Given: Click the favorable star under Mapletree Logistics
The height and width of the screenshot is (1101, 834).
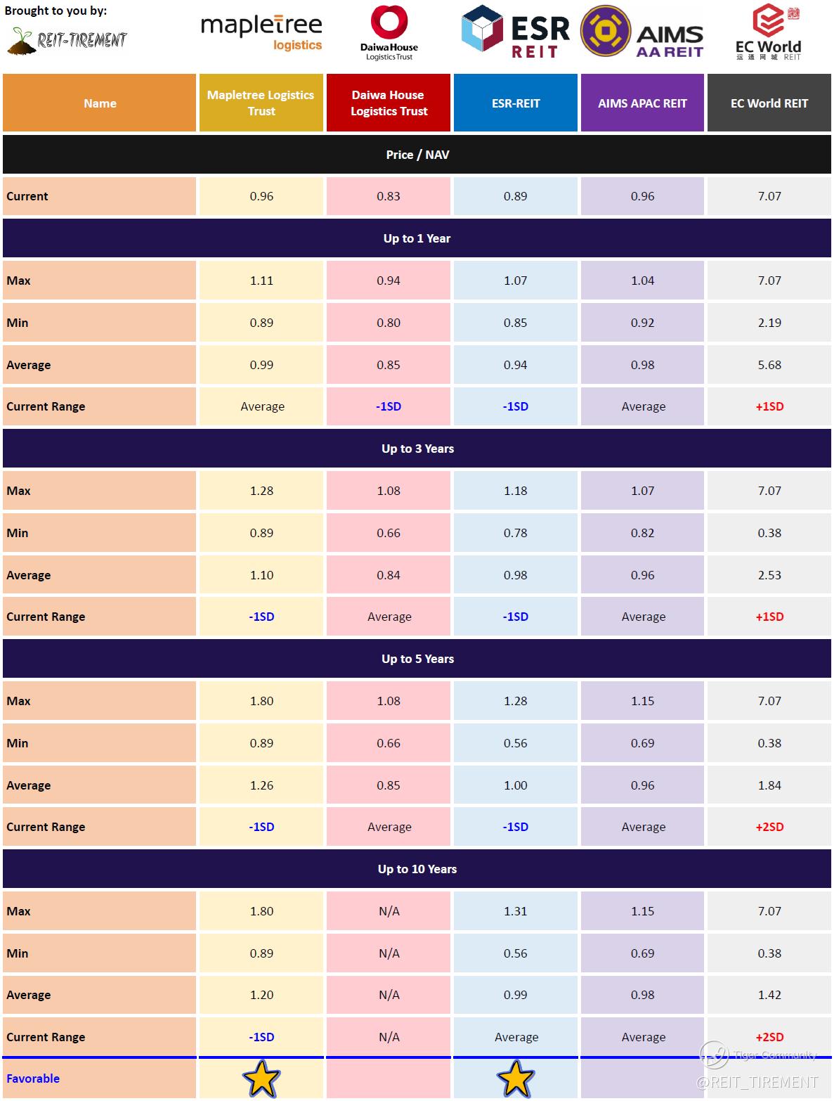Looking at the screenshot, I should point(261,1079).
